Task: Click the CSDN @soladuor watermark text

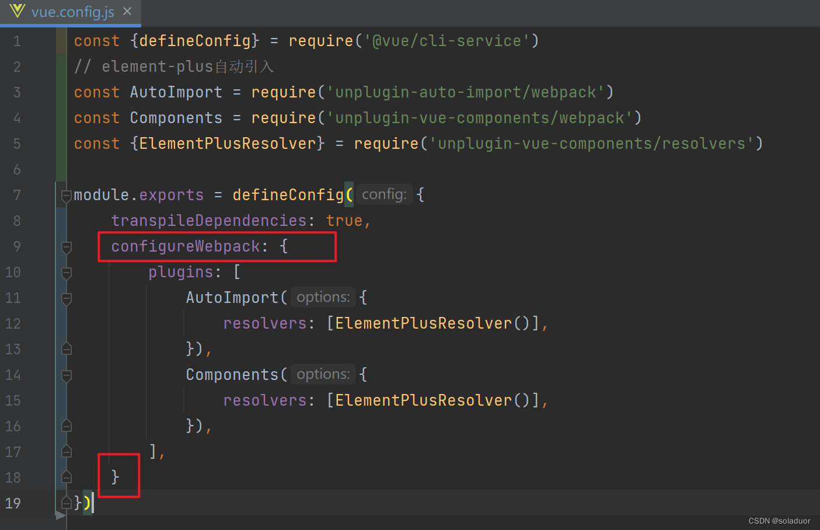Action: point(779,521)
